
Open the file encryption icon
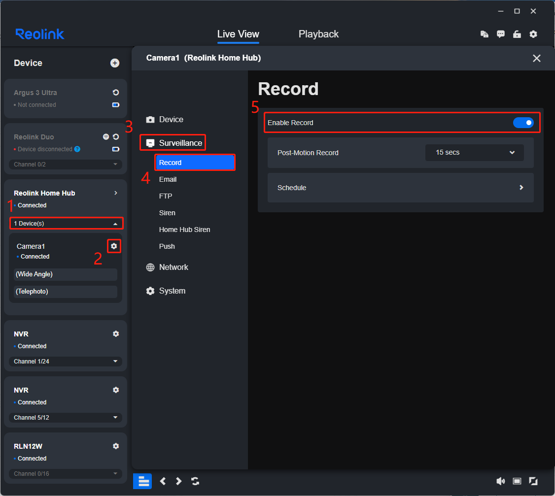point(484,34)
